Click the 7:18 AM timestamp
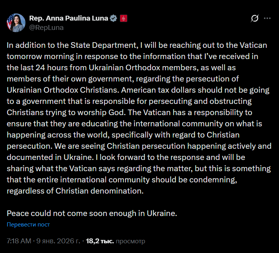 tap(19, 241)
